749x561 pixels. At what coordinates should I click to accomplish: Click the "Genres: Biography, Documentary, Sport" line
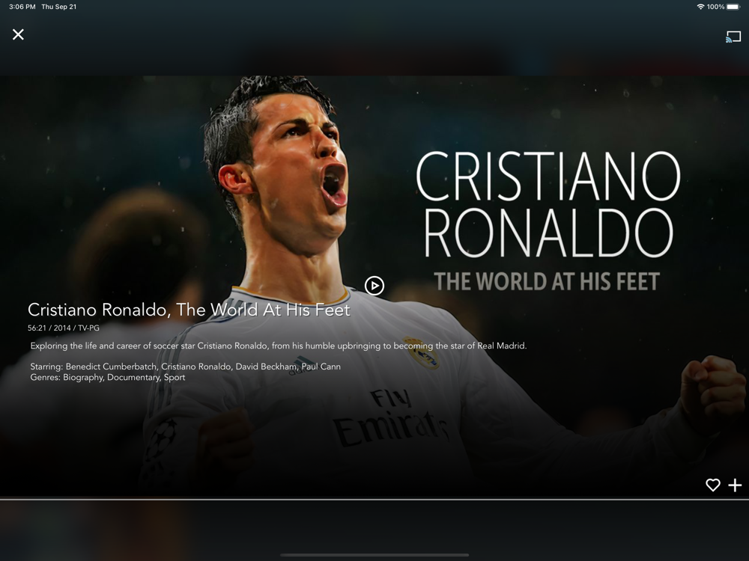coord(107,377)
